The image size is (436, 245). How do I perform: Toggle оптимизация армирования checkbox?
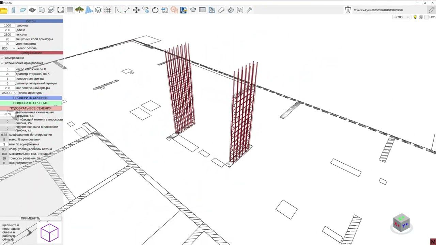[x=2, y=63]
